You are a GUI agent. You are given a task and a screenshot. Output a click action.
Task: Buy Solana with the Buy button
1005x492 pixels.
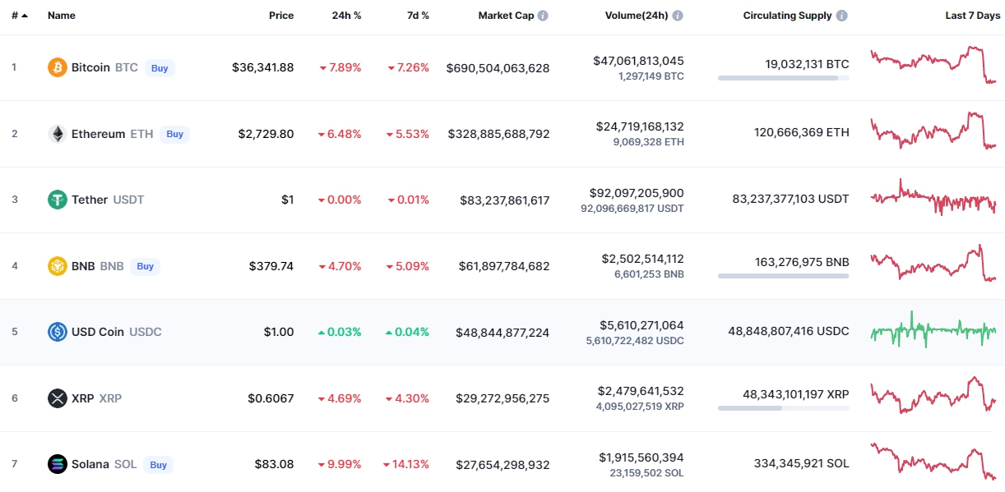[x=159, y=465]
